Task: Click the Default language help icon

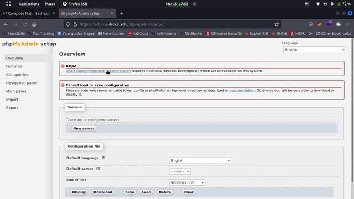Action: coord(103,158)
